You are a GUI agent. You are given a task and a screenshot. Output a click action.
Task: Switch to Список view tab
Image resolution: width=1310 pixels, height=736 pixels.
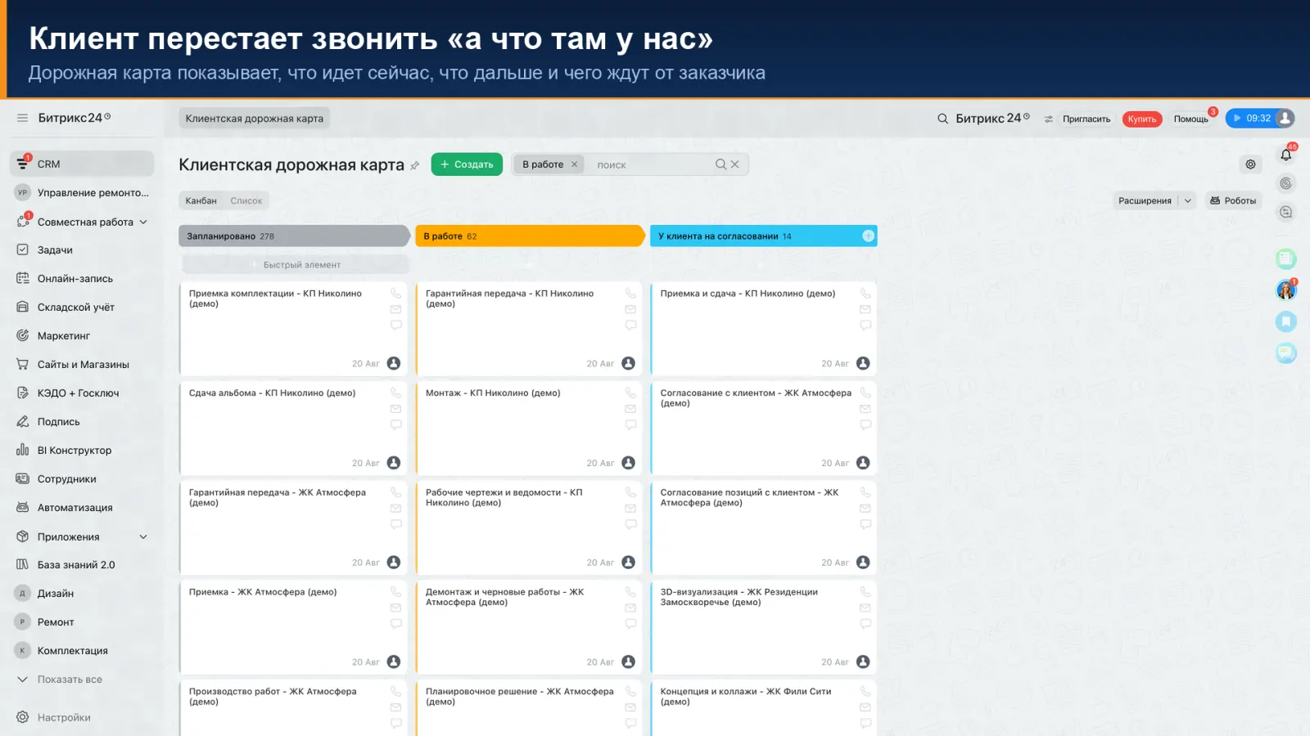tap(246, 201)
